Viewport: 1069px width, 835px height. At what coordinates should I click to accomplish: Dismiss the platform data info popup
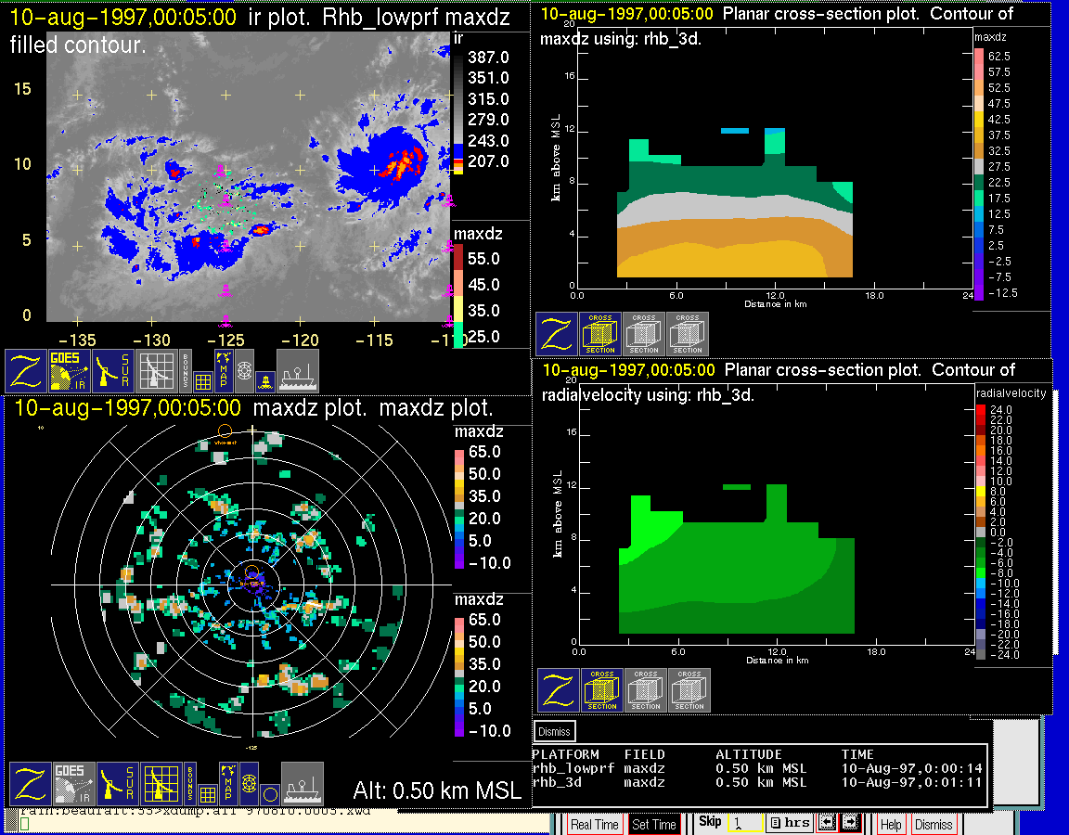point(555,731)
